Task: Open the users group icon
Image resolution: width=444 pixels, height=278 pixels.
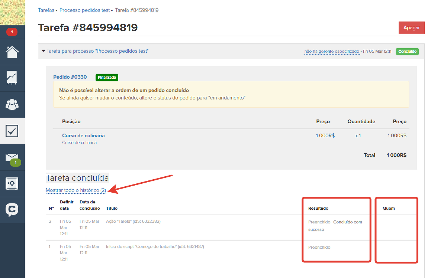Action: [x=12, y=105]
